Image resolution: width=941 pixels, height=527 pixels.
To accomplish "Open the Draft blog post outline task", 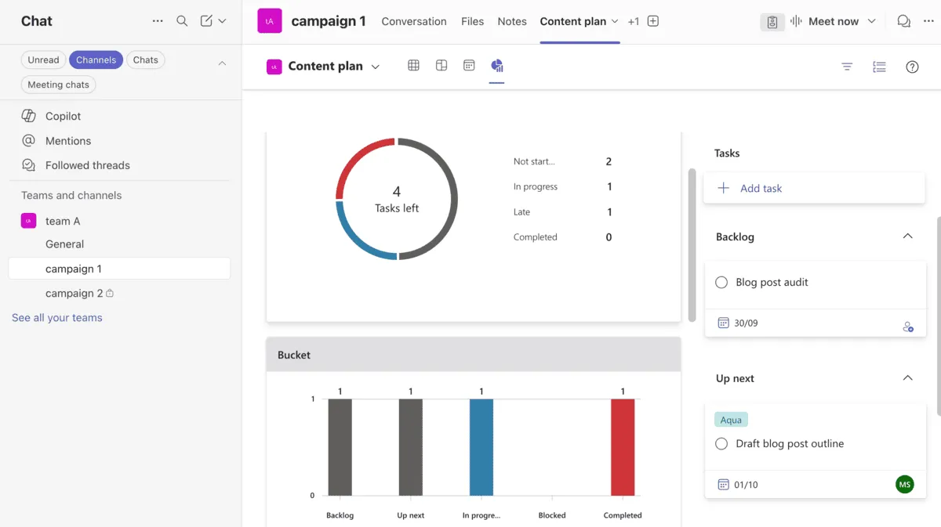I will click(x=790, y=444).
